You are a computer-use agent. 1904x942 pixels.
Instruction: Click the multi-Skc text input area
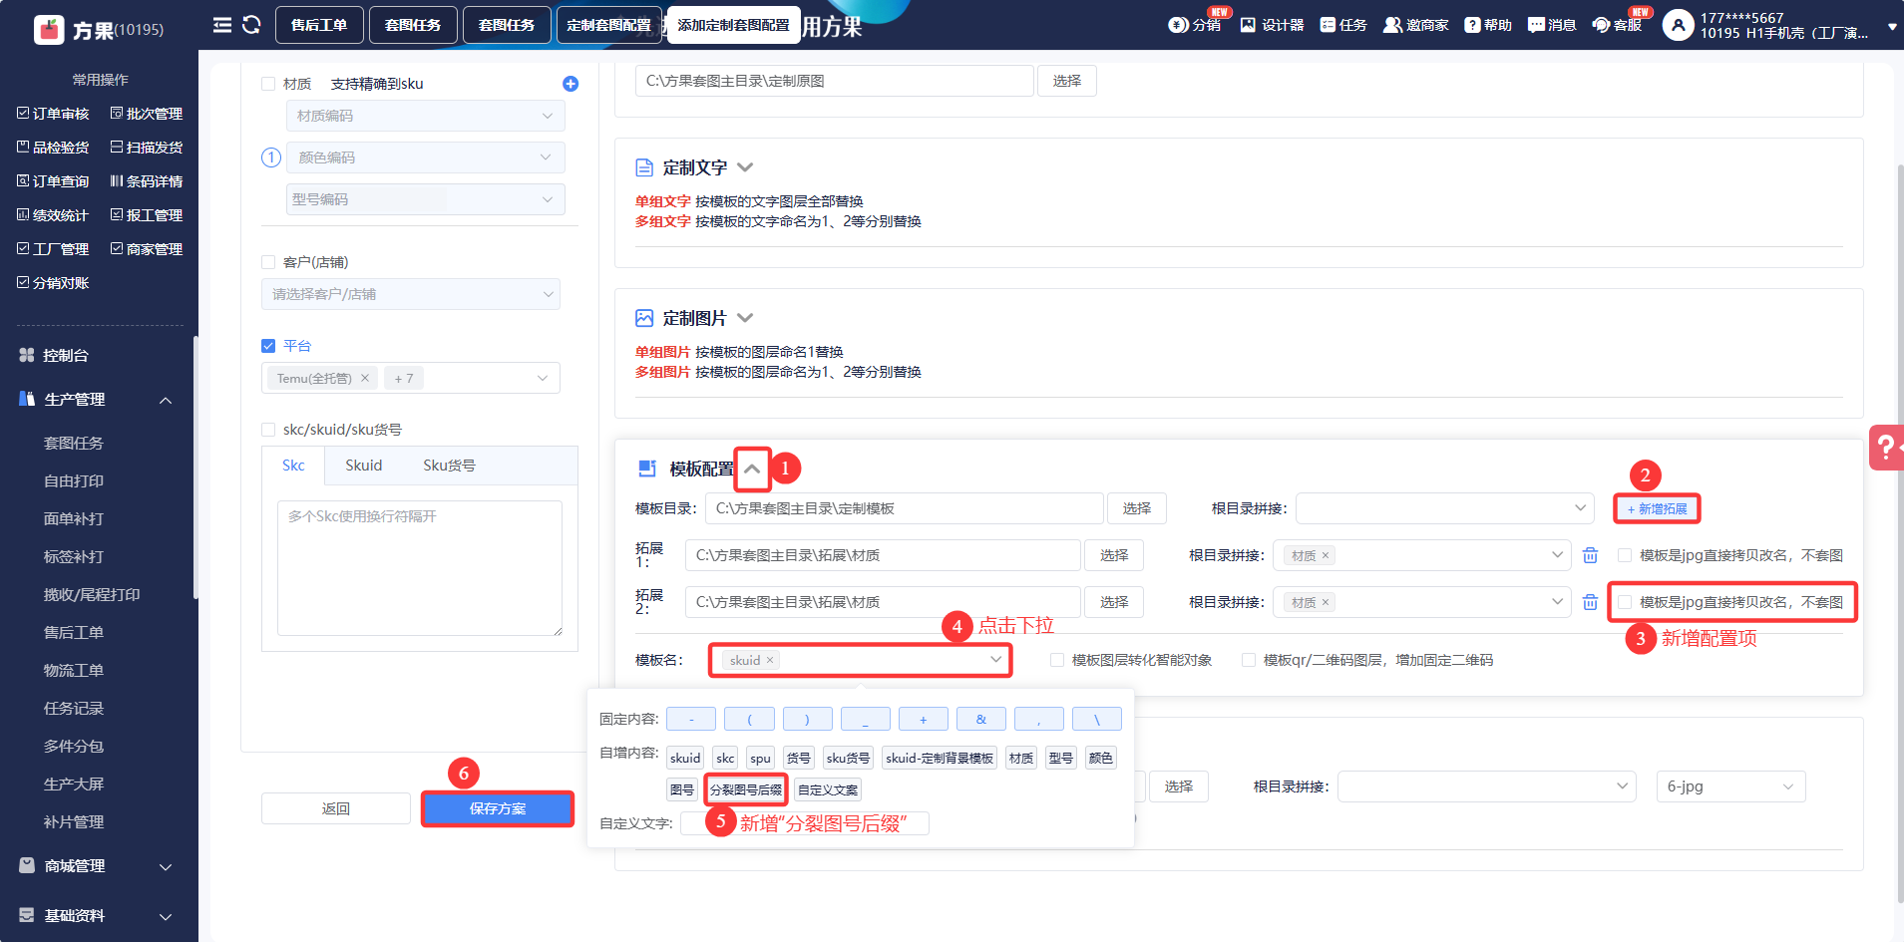(419, 567)
